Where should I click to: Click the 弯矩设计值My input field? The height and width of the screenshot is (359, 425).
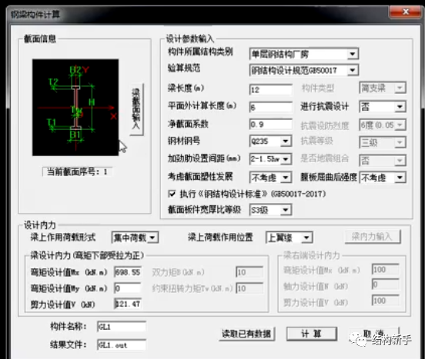coord(128,288)
